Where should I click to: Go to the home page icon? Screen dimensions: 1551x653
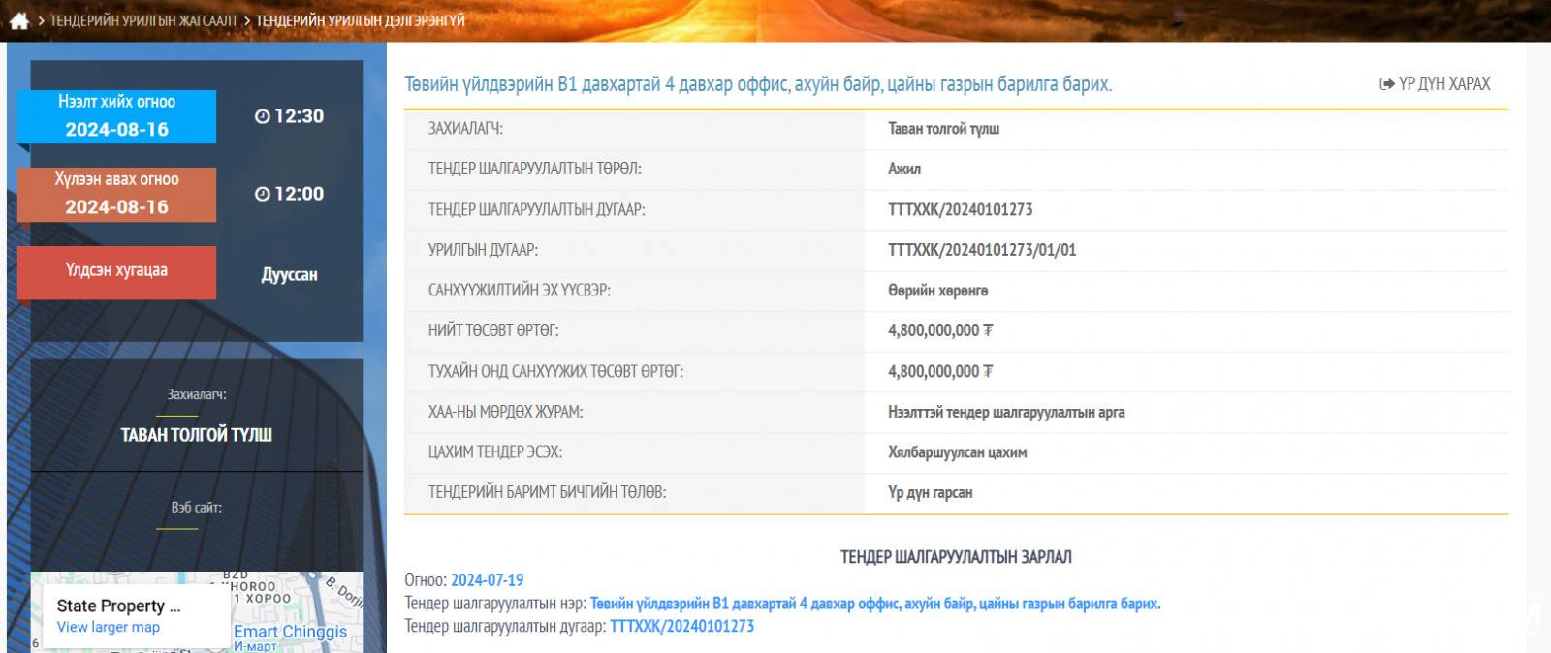point(19,20)
